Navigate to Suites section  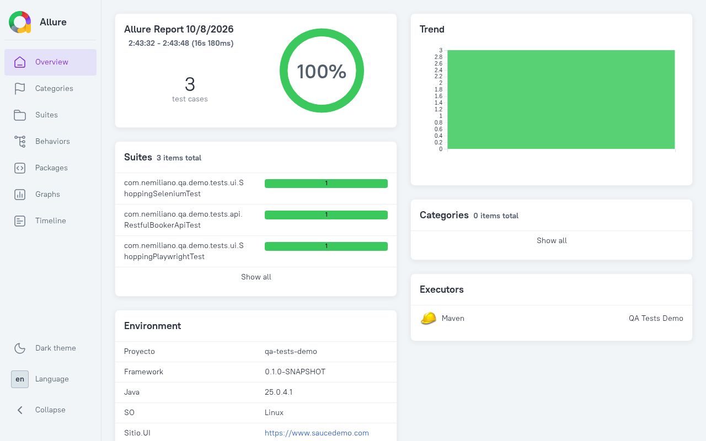click(x=51, y=115)
